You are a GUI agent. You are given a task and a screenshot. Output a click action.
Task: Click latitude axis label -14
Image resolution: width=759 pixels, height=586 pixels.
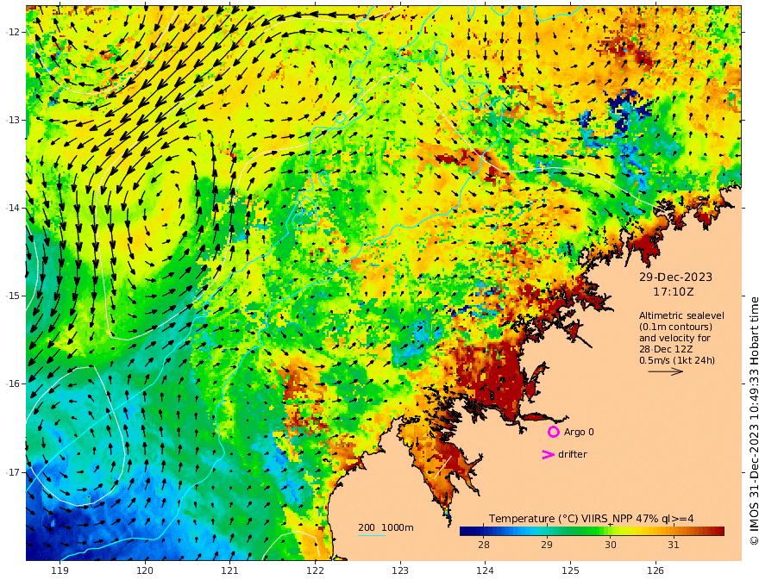coord(13,208)
